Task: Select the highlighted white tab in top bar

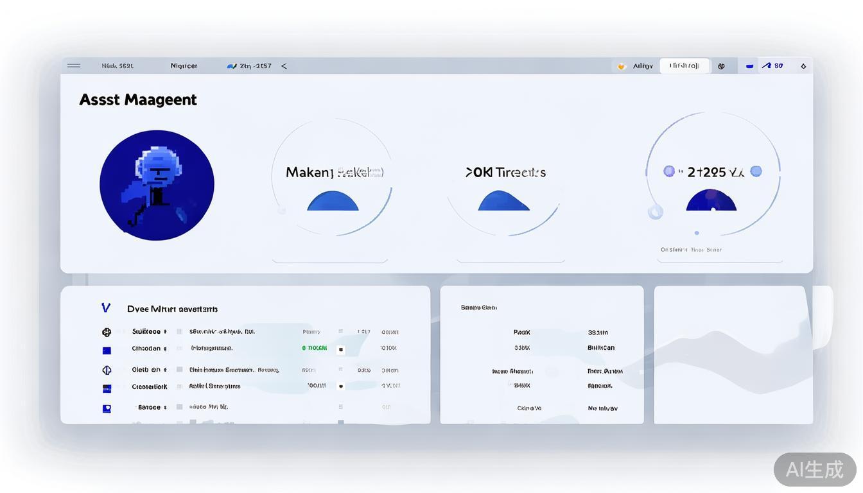Action: pyautogui.click(x=684, y=66)
